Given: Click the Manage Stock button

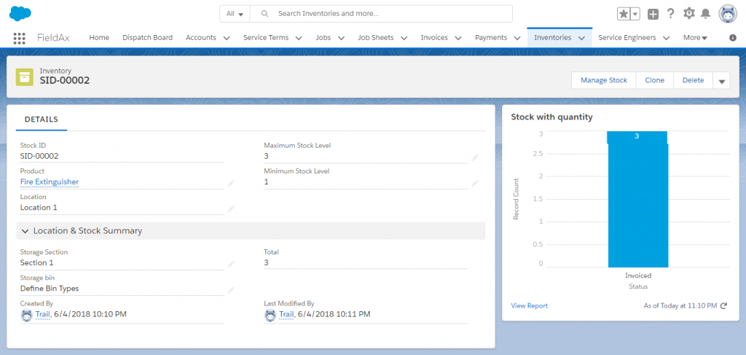Looking at the screenshot, I should [x=604, y=80].
